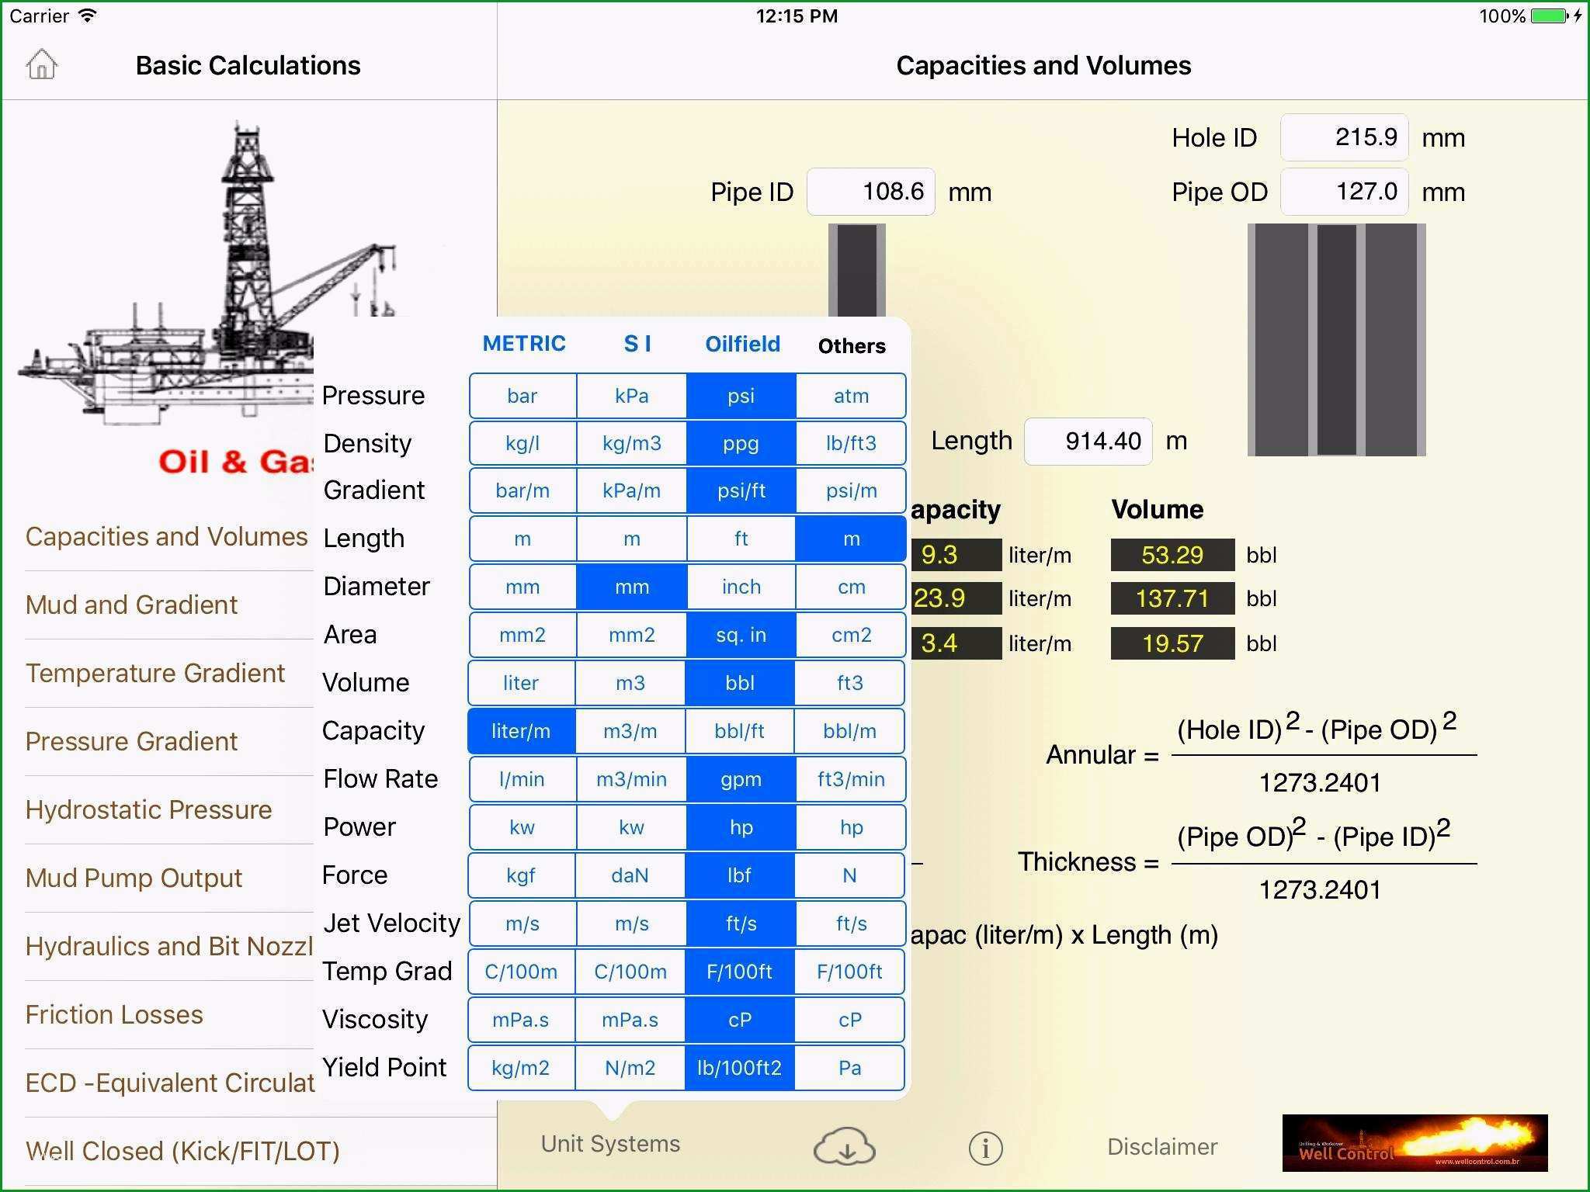Open the Disclaimer link
This screenshot has width=1590, height=1192.
pyautogui.click(x=1162, y=1147)
